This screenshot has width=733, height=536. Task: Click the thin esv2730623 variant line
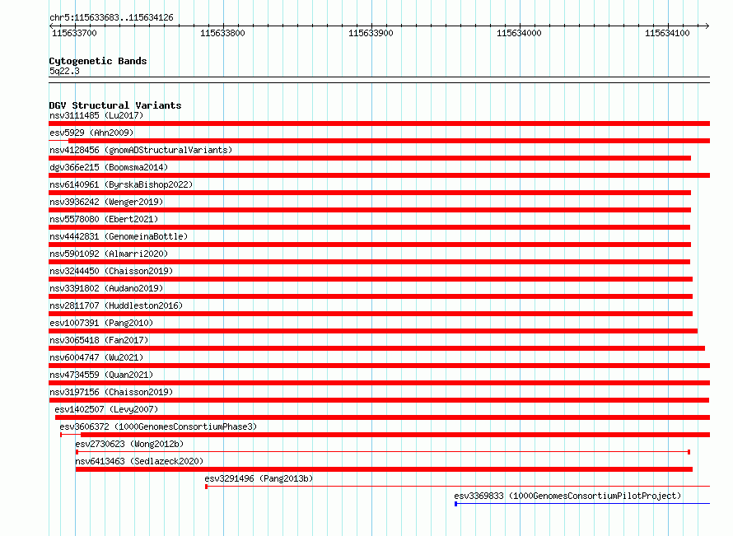(383, 452)
